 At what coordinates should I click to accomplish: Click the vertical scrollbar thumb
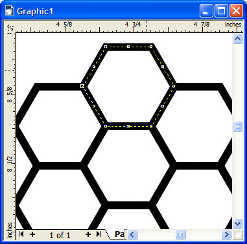(x=237, y=126)
